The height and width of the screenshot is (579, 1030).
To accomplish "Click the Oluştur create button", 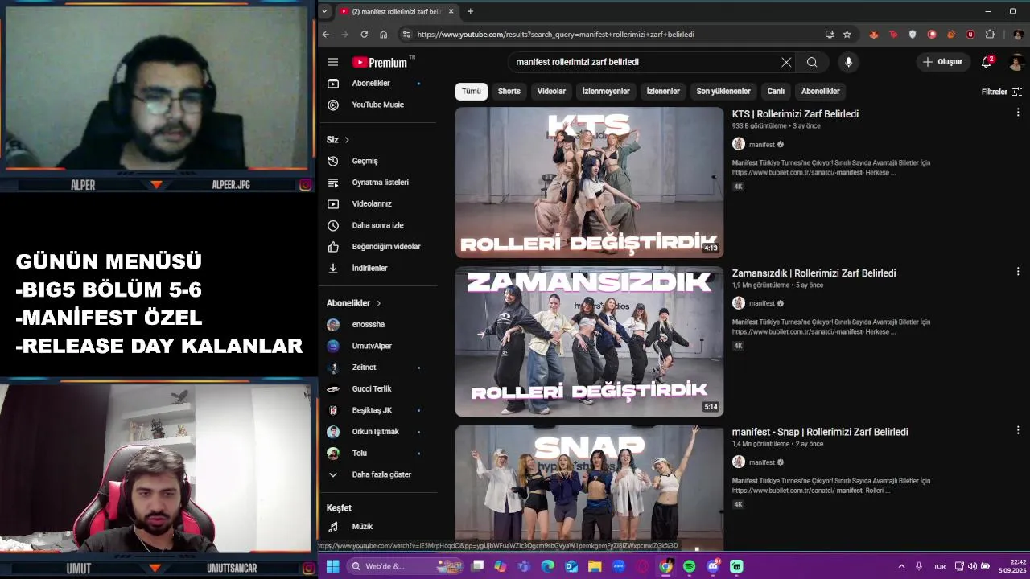I will (x=942, y=62).
